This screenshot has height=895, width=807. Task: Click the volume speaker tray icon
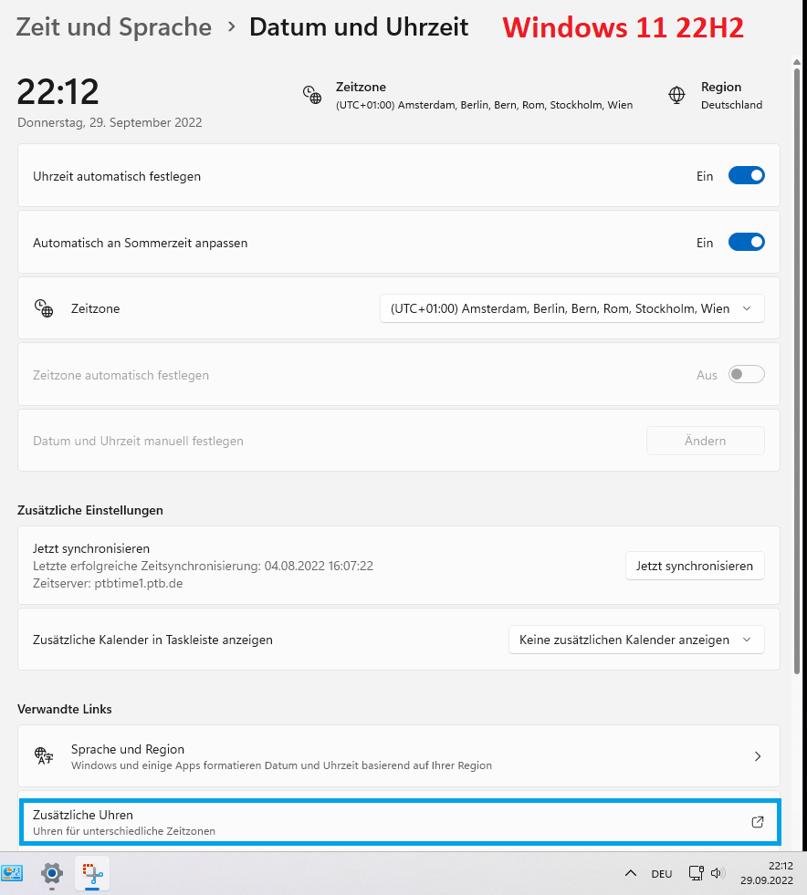tap(718, 873)
